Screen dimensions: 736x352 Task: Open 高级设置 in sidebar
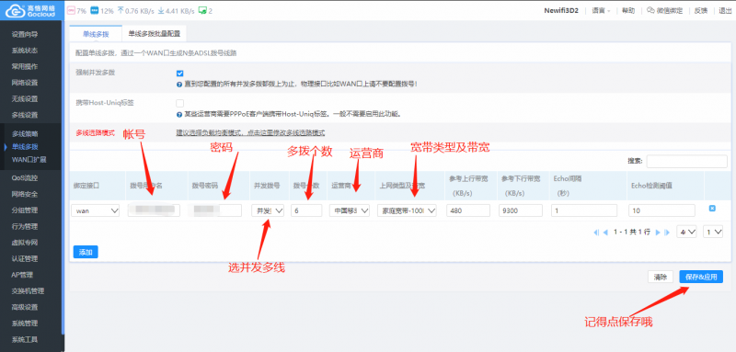[25, 307]
